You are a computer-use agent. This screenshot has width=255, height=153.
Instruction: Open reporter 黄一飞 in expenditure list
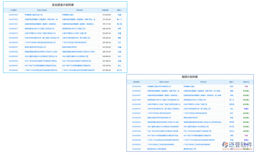(x=119, y=19)
